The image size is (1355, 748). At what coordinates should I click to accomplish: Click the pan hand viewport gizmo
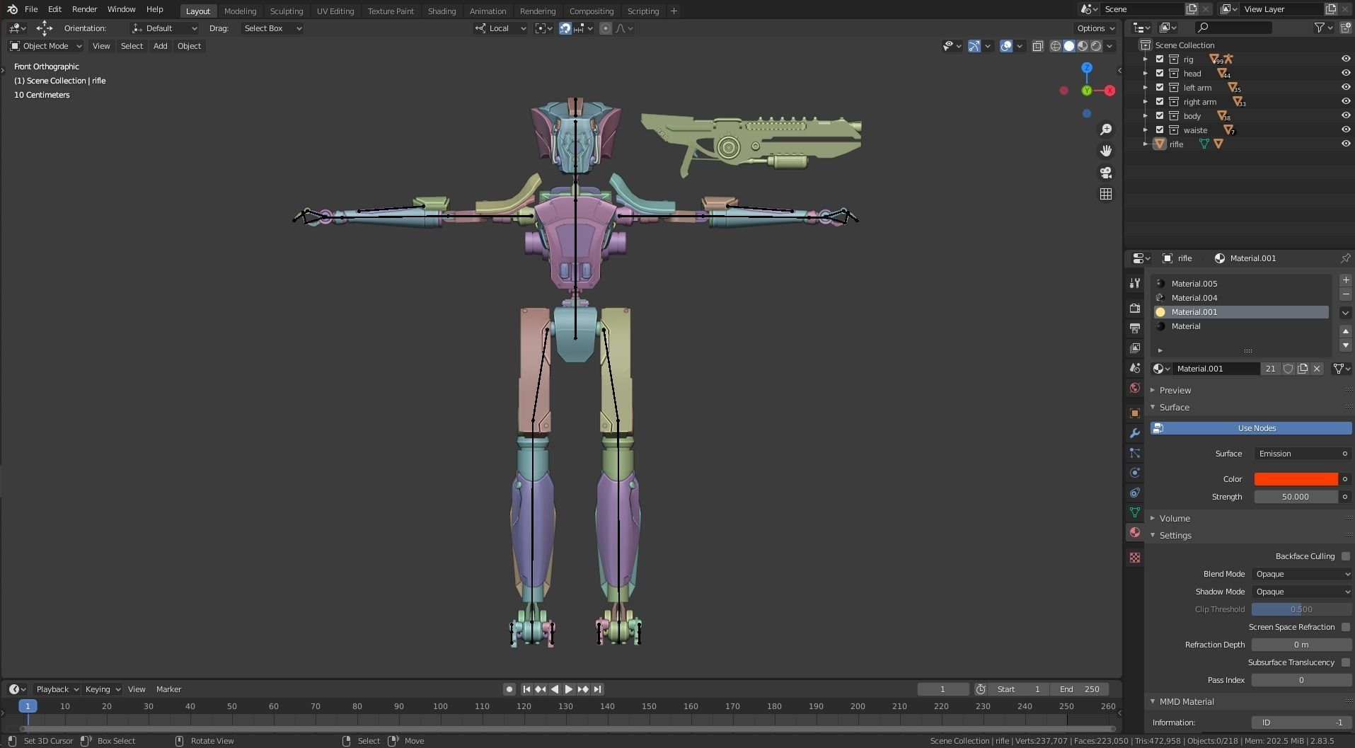tap(1106, 151)
